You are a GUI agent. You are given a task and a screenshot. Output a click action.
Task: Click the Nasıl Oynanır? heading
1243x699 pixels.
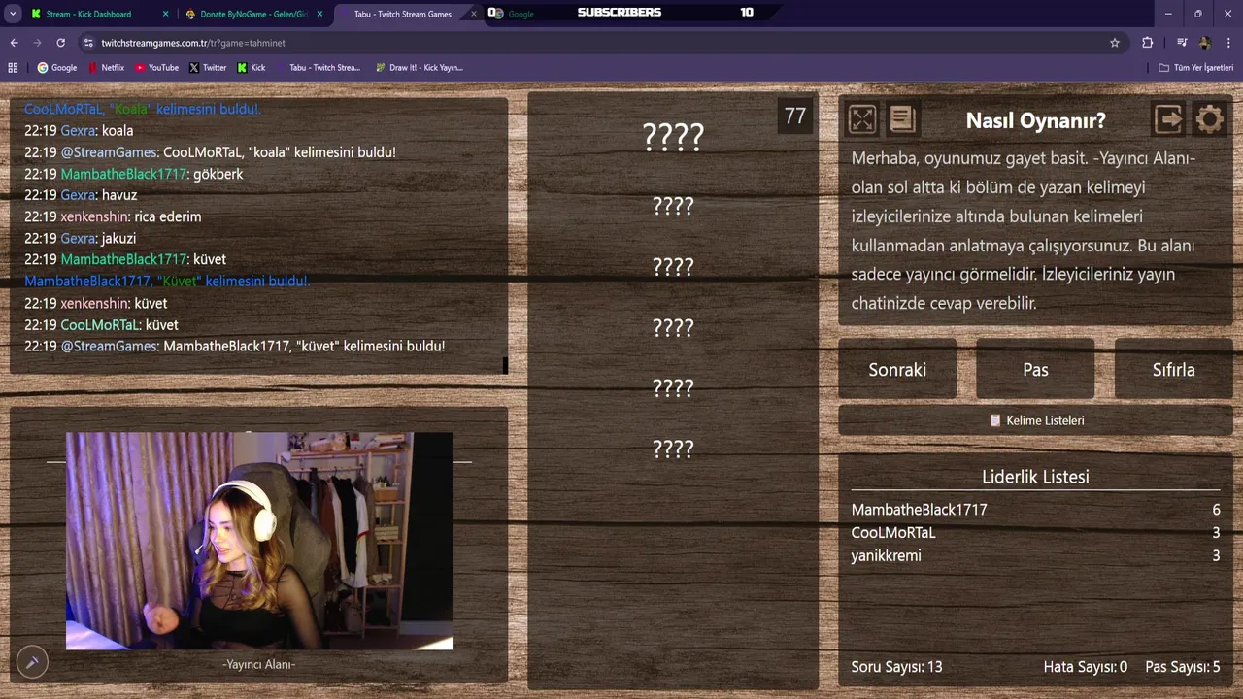(x=1035, y=120)
